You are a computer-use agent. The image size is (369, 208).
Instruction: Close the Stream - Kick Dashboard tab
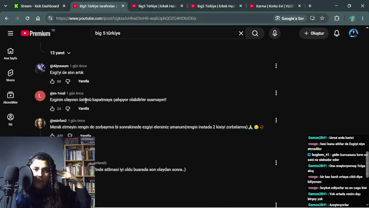coord(64,6)
